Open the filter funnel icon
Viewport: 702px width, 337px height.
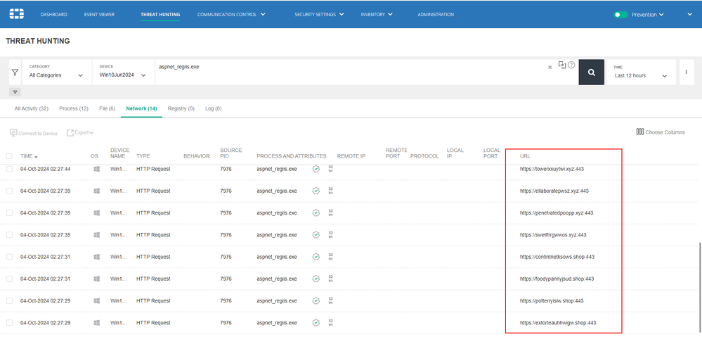click(x=15, y=72)
